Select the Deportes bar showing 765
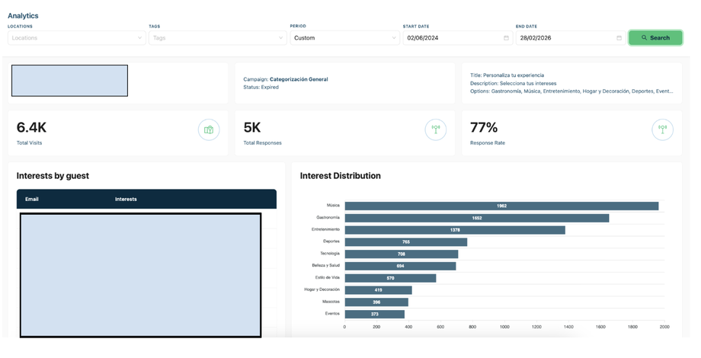 click(x=406, y=242)
